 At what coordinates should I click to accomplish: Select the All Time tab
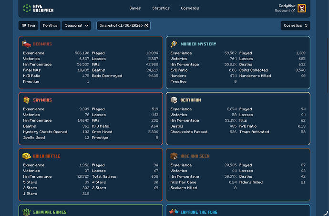tap(28, 25)
